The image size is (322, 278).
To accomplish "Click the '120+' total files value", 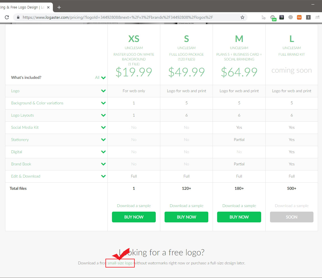I will pos(186,188).
